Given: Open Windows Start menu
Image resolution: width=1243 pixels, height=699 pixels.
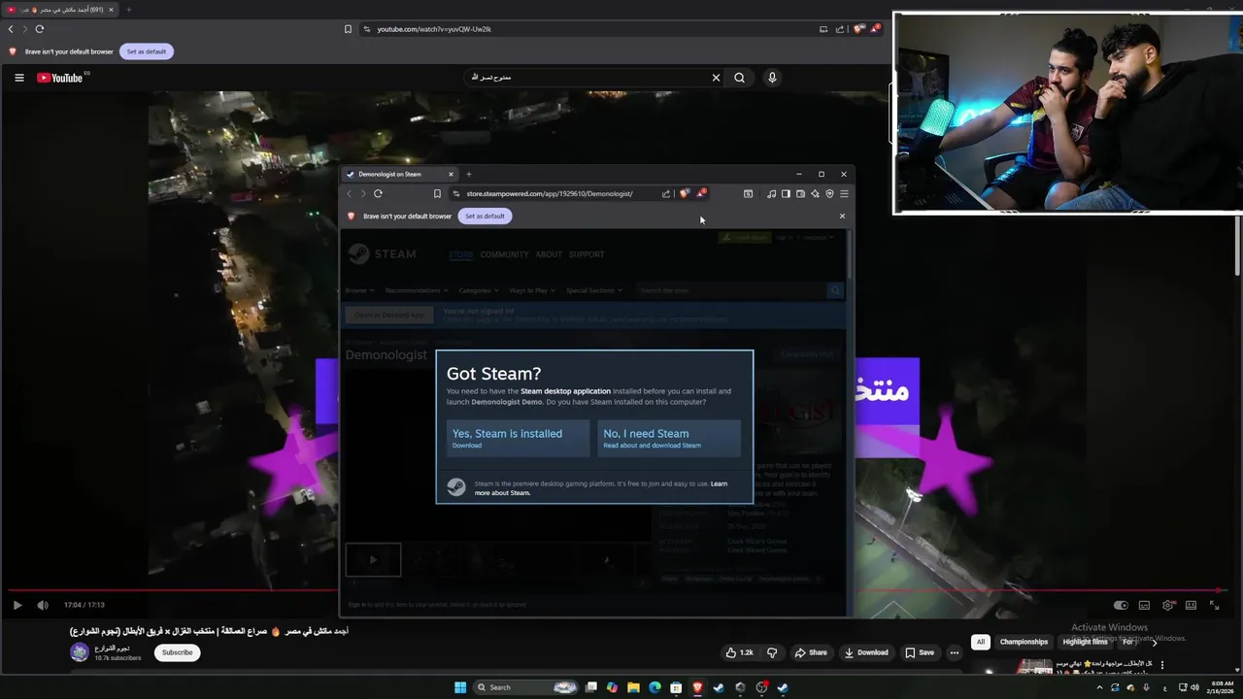Looking at the screenshot, I should (460, 687).
